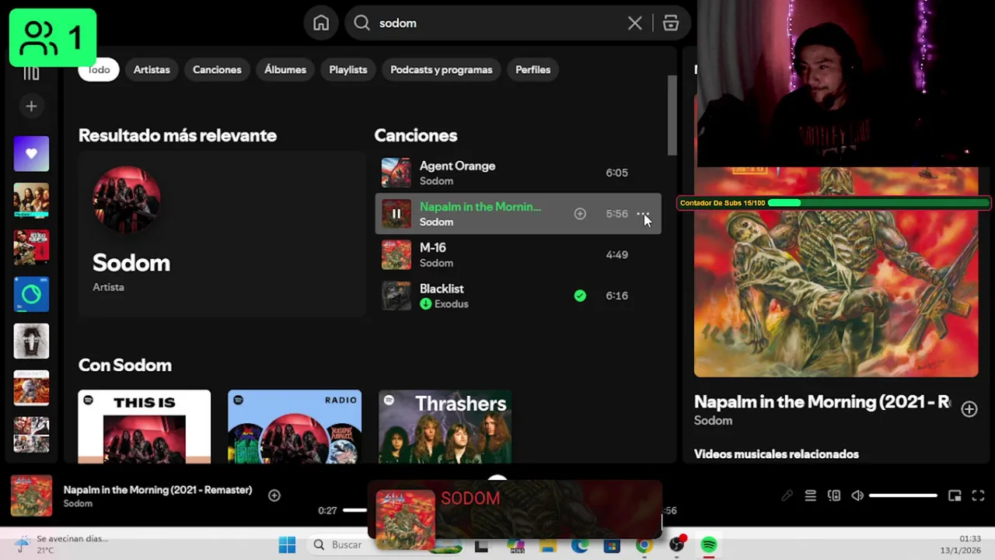Open the blue circle-logo playlist in sidebar

31,294
